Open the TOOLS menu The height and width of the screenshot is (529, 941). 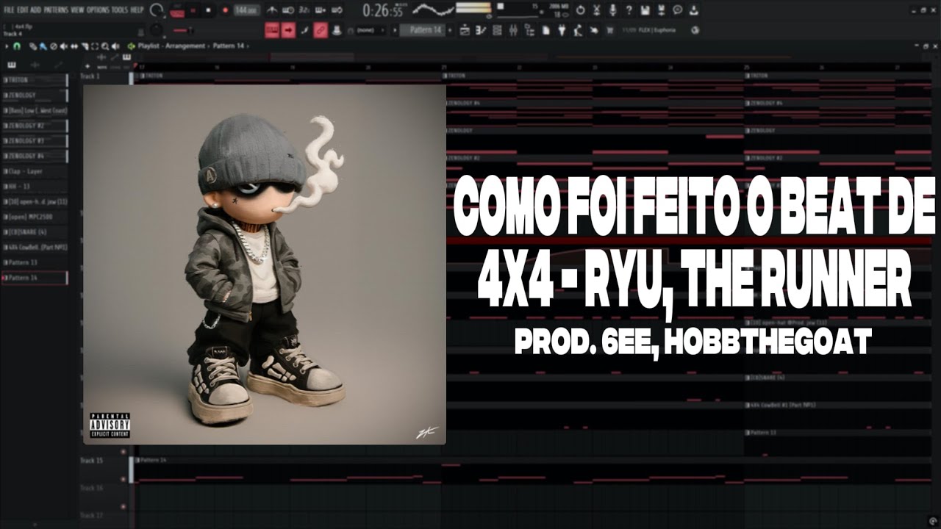point(119,10)
